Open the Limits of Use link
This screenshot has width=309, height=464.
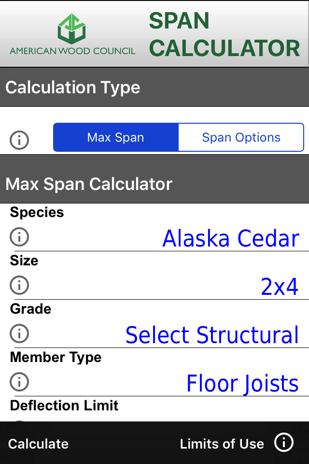222,444
